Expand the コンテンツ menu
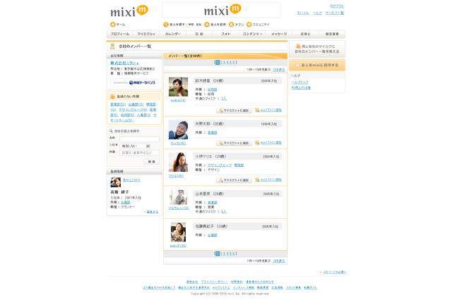This screenshot has height=300, width=452. point(252,34)
